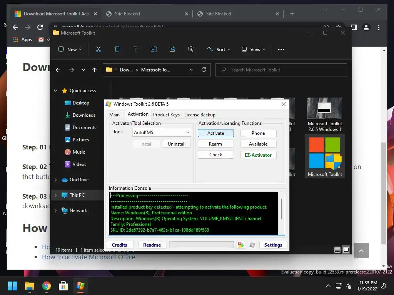Open the Toolkit Settings button
The width and height of the screenshot is (394, 295).
coord(273,245)
